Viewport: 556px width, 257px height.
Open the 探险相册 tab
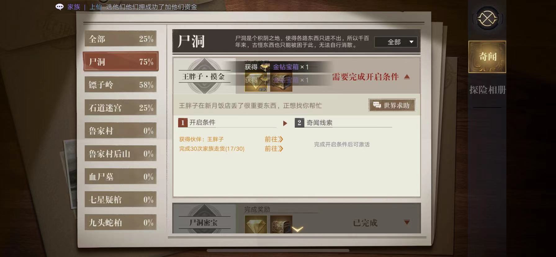(487, 90)
